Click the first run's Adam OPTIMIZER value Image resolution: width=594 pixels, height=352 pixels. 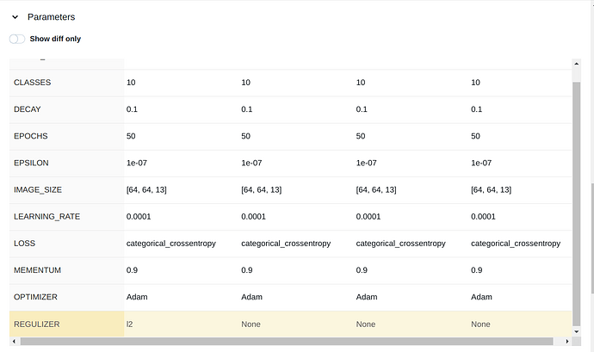[x=137, y=297]
